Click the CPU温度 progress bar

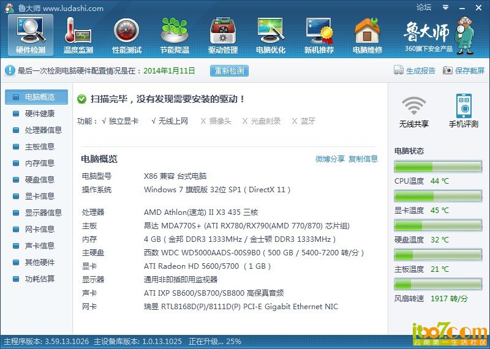pos(438,167)
